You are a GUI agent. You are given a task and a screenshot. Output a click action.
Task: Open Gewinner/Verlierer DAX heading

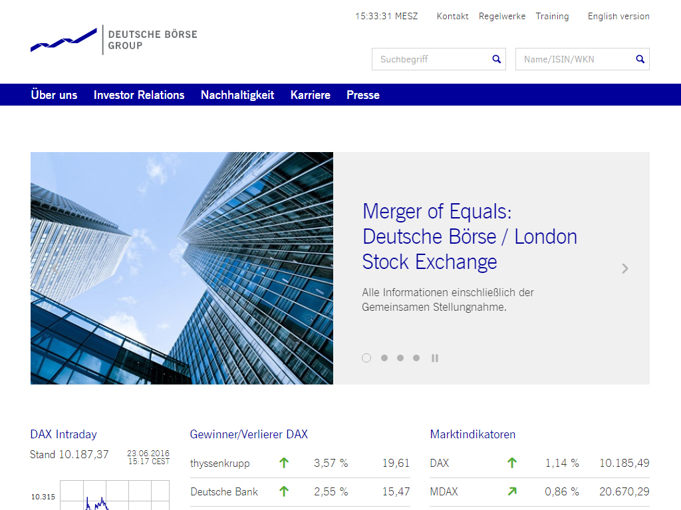[x=249, y=434]
